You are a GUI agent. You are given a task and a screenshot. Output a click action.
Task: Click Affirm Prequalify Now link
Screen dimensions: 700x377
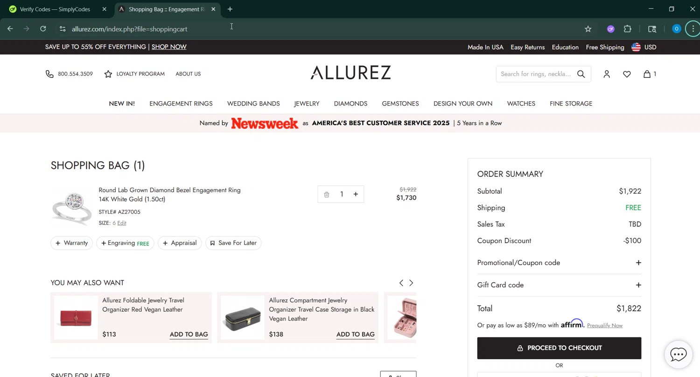(x=605, y=325)
